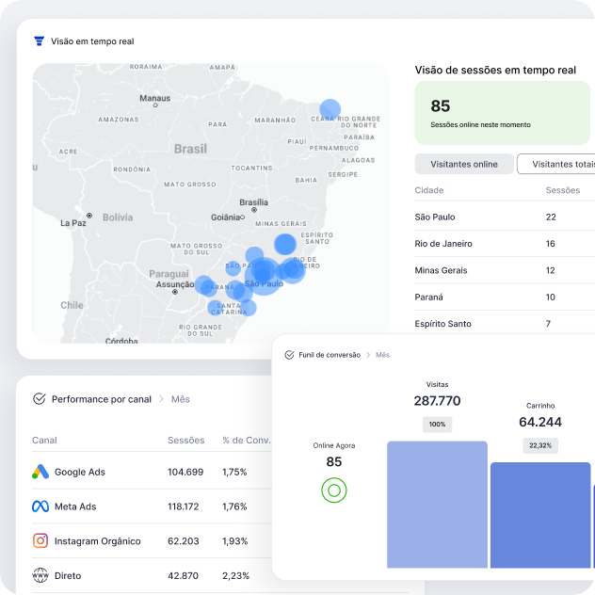Click the Meta Ads channel name
This screenshot has width=595, height=595.
(x=75, y=507)
